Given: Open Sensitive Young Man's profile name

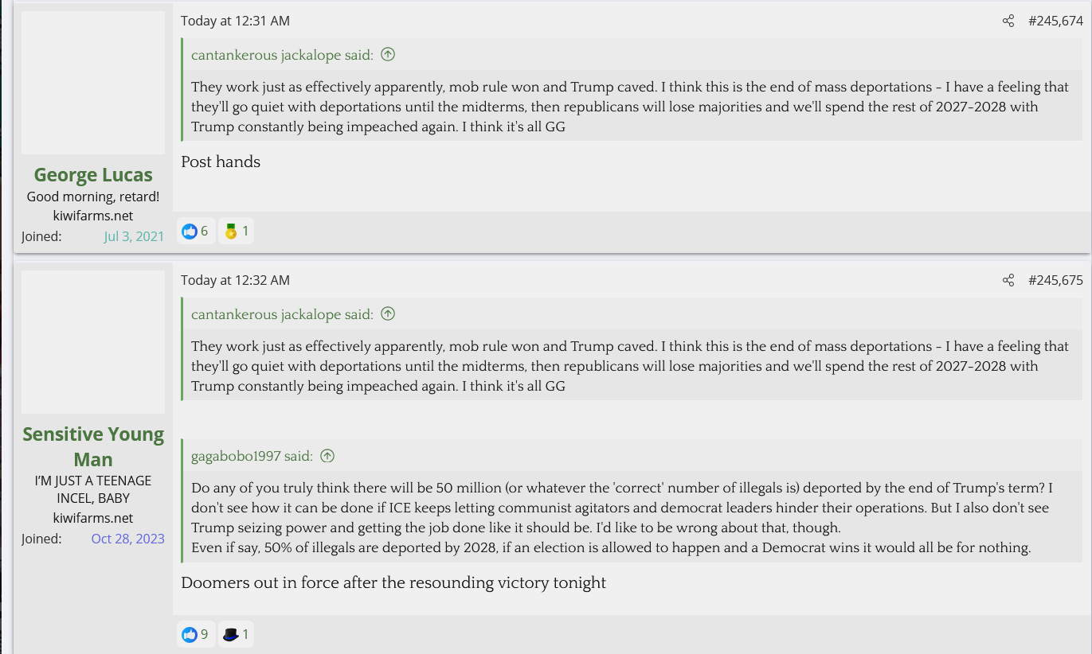Looking at the screenshot, I should tap(93, 446).
